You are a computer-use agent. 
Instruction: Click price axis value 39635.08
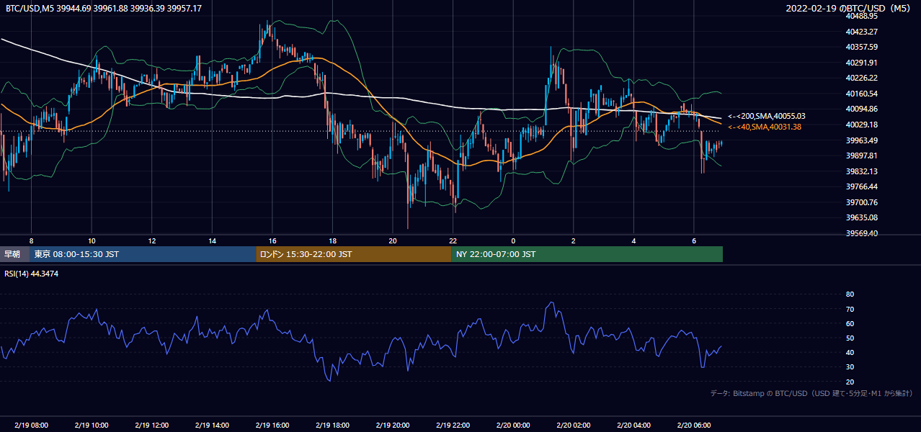coord(862,217)
